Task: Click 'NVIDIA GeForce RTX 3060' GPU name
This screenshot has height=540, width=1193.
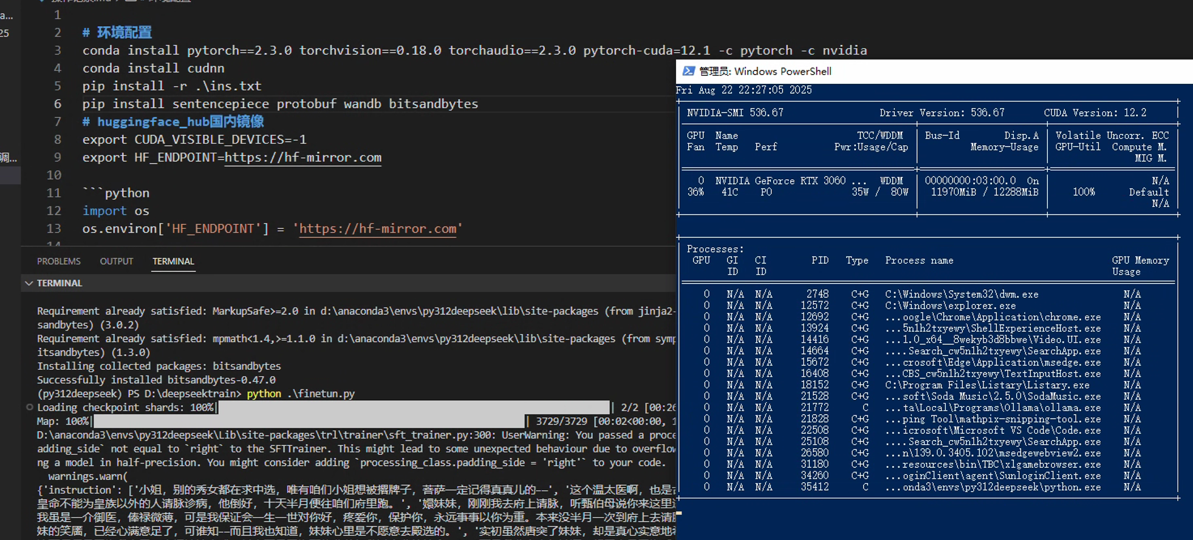Action: point(780,181)
